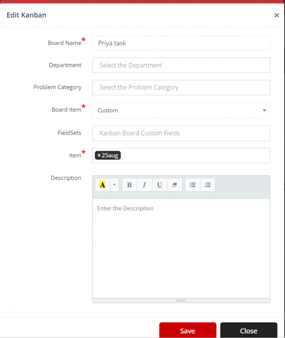Remove the 25aug item tag
The width and height of the screenshot is (285, 338).
coord(99,155)
